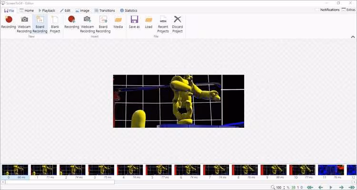Jump to the first frame

(310, 188)
